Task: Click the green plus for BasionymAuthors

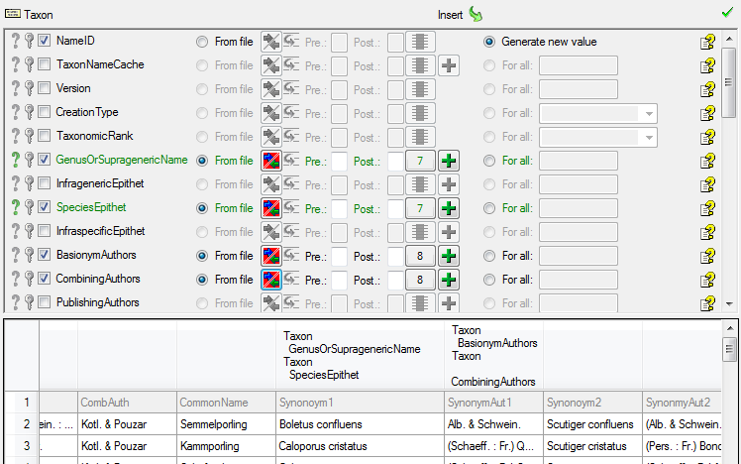Action: [449, 256]
